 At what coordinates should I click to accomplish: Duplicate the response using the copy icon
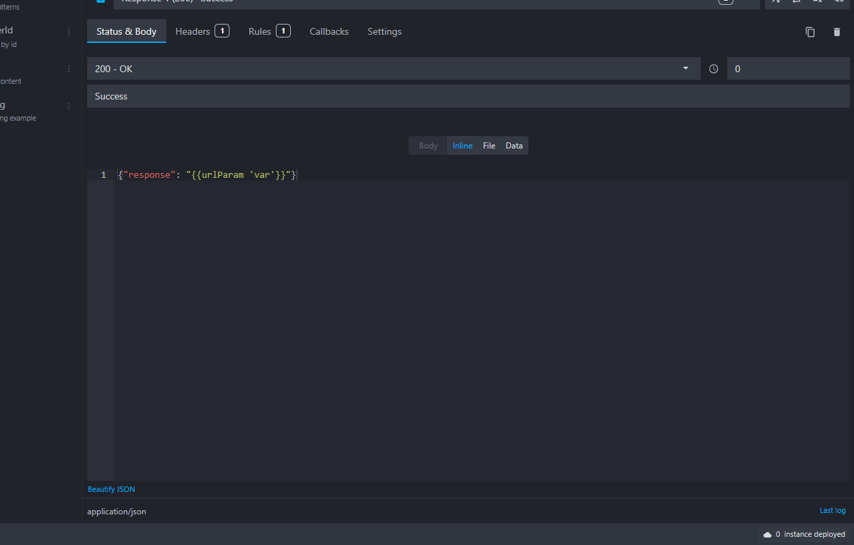coord(810,32)
